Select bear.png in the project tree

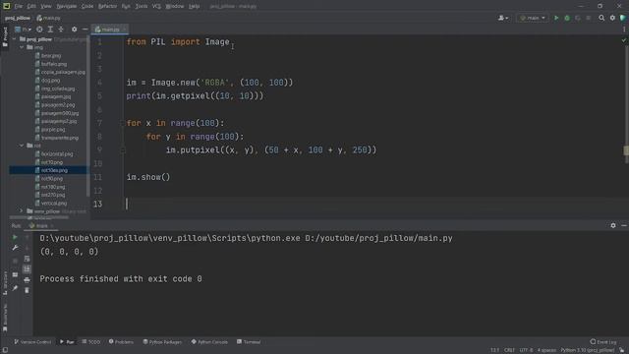(x=51, y=56)
